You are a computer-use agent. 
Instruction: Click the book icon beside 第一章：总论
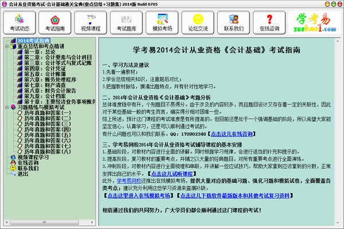[x=19, y=52]
